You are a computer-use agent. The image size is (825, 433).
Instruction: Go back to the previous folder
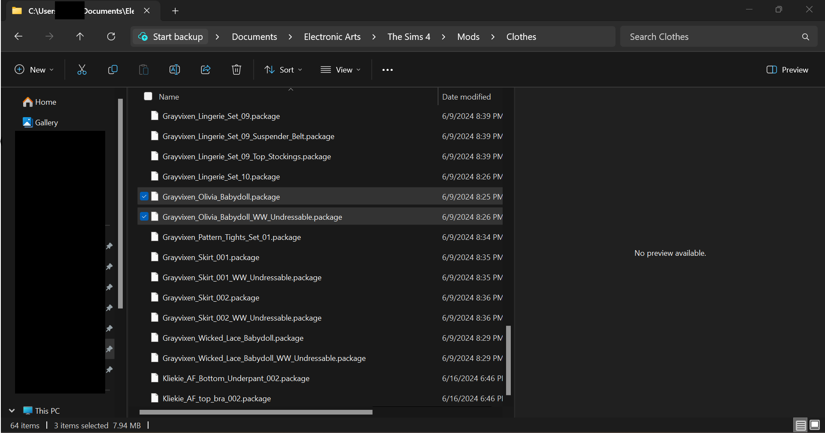[x=18, y=36]
